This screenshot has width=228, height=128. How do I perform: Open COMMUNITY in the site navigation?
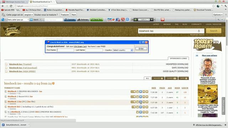click(196, 24)
